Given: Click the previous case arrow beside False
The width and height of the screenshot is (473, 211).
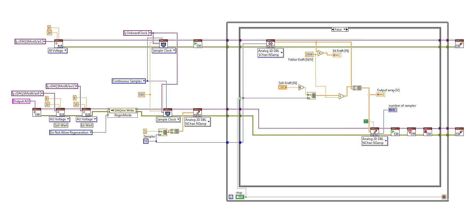Looking at the screenshot, I should 333,30.
